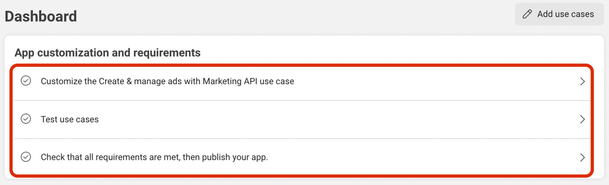Toggle completed status on requirements check step
The image size is (609, 185).
point(26,157)
